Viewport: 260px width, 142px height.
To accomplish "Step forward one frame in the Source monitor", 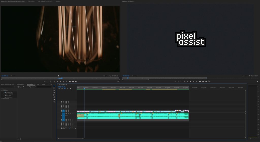I will [x=63, y=81].
